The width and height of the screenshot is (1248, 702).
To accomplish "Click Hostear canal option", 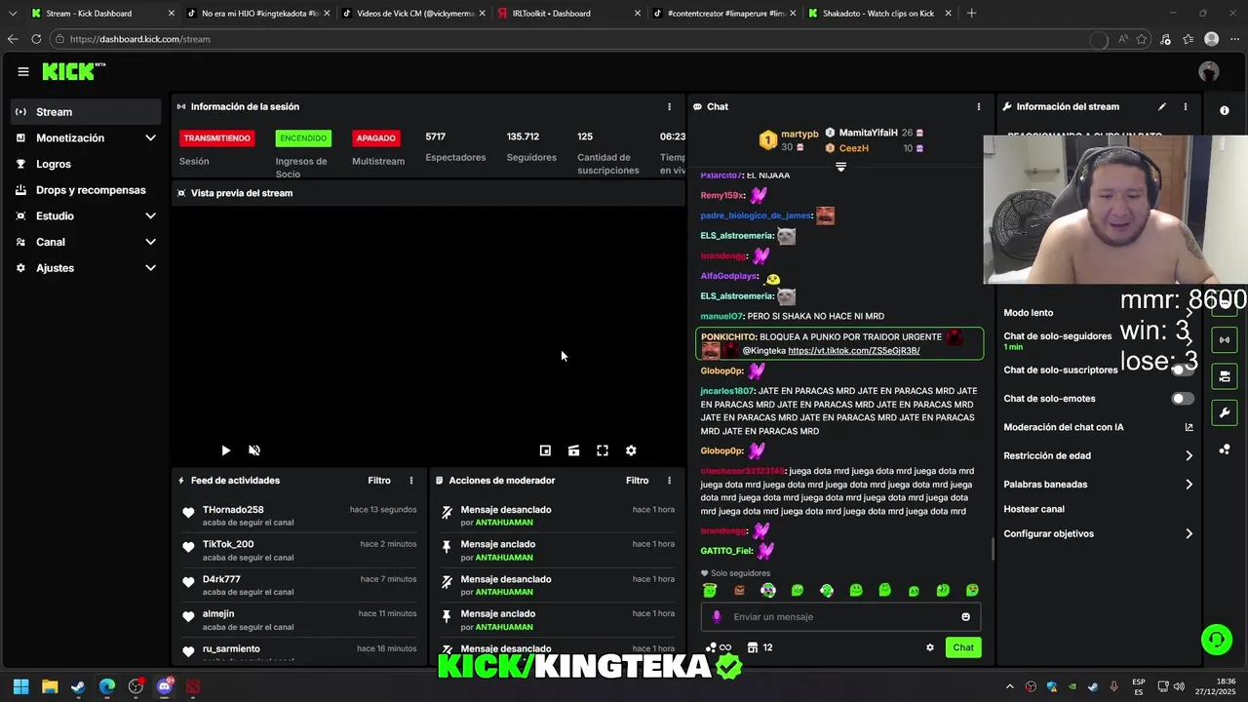I will [x=1034, y=509].
